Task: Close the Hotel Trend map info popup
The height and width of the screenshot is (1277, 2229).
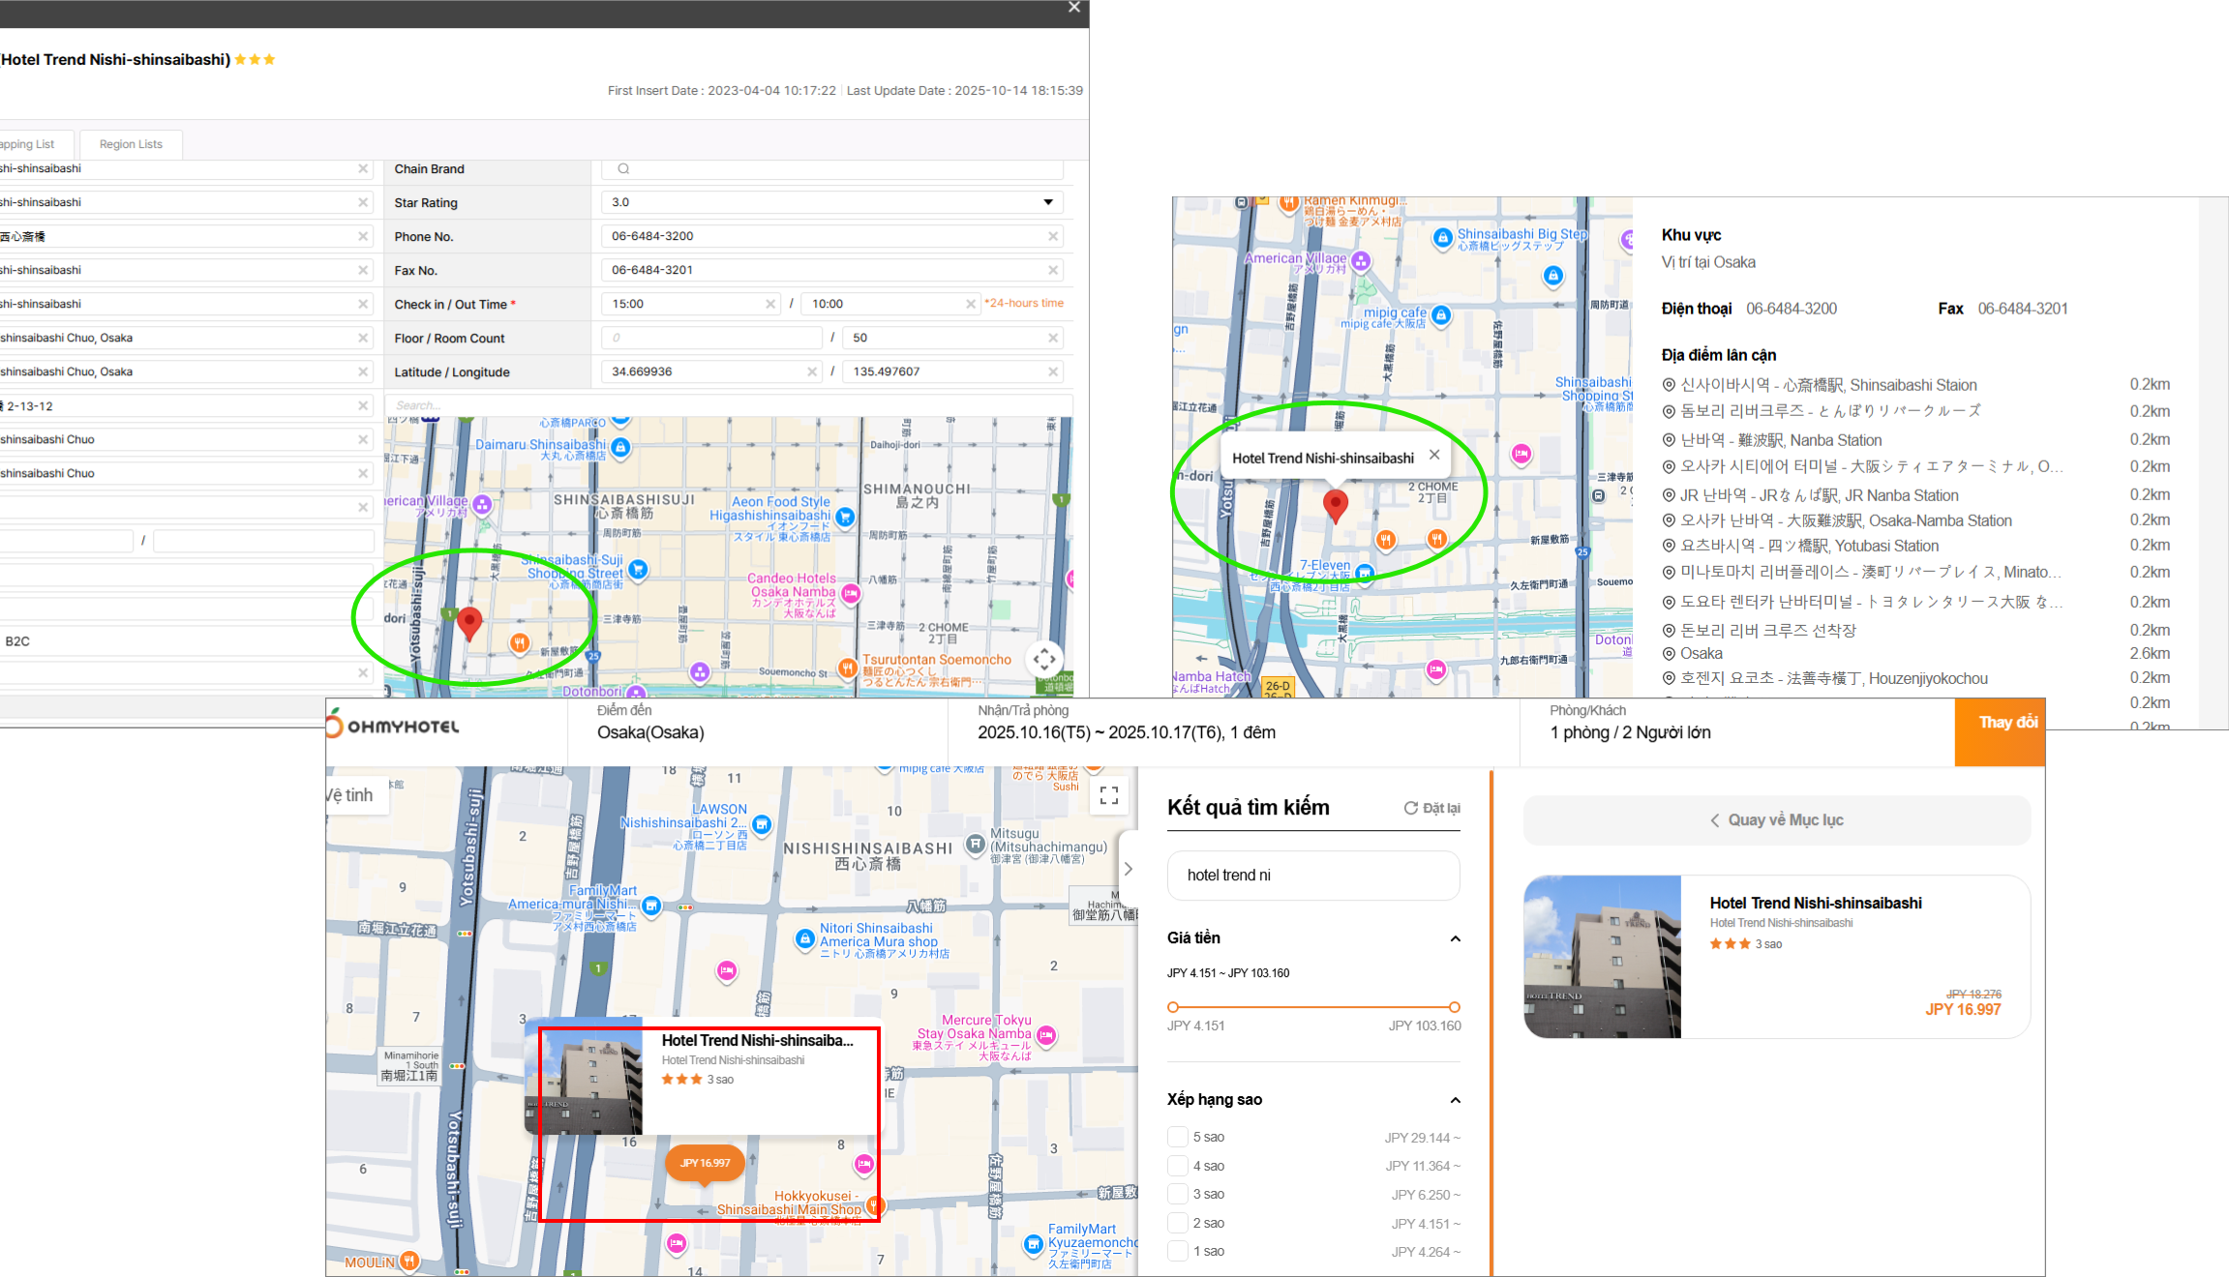Action: pyautogui.click(x=1434, y=455)
